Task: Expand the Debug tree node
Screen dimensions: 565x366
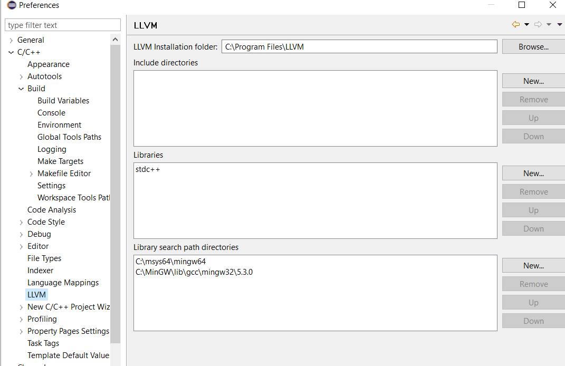Action: tap(21, 235)
